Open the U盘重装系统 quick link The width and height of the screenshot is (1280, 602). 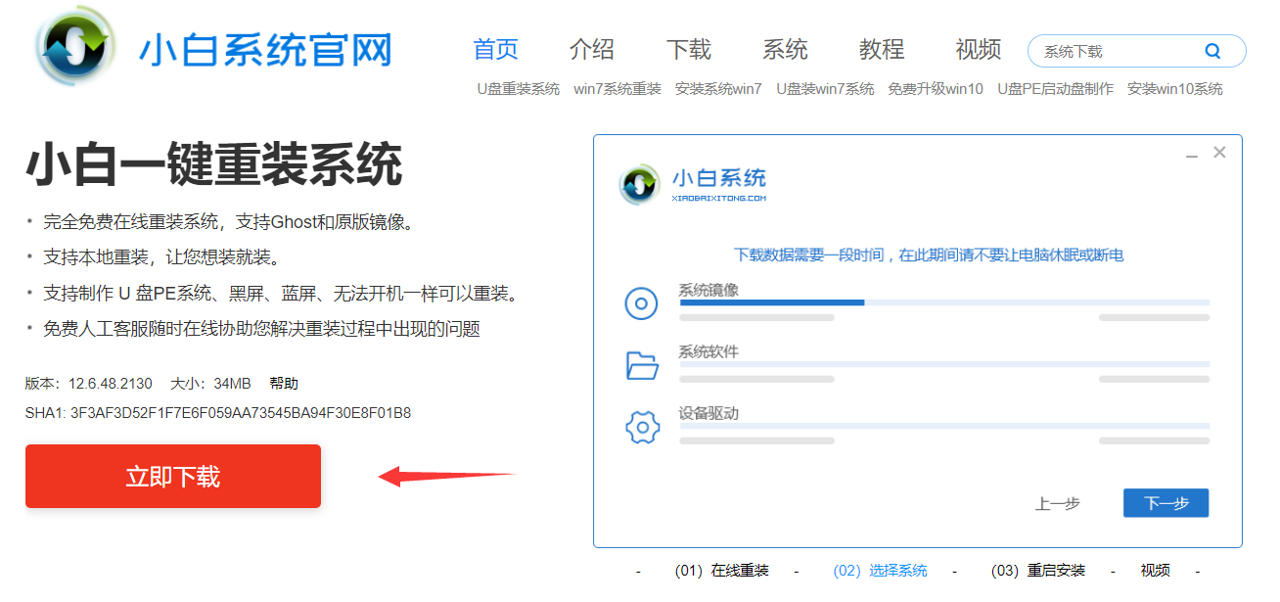click(519, 89)
